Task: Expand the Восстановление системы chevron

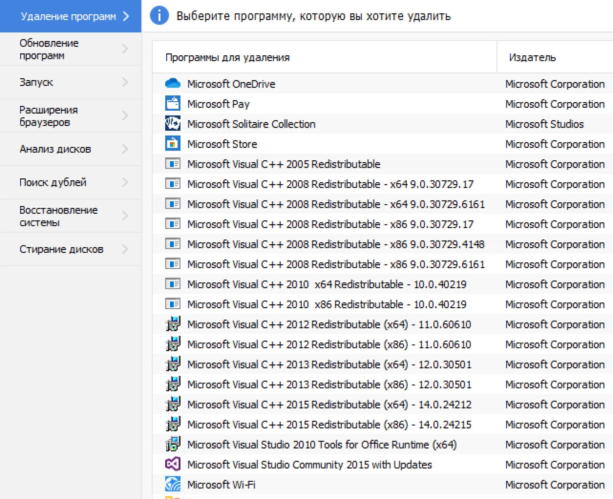Action: tap(126, 215)
